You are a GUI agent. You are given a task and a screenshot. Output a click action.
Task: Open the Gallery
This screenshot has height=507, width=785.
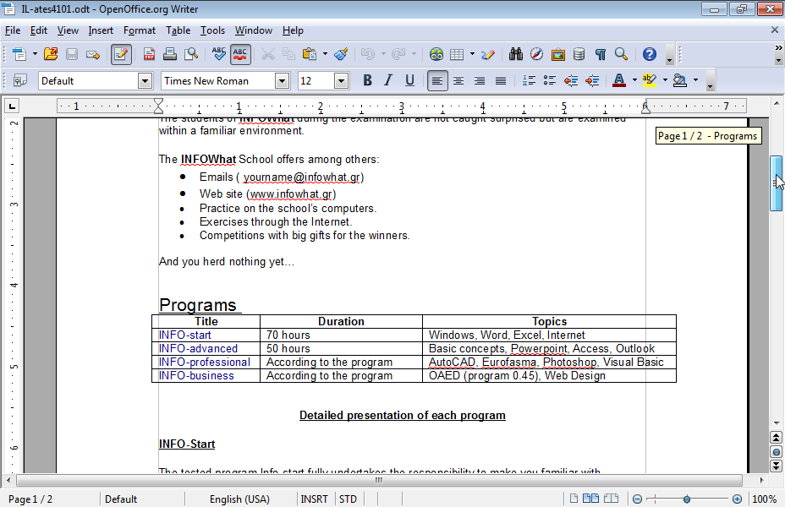[558, 54]
